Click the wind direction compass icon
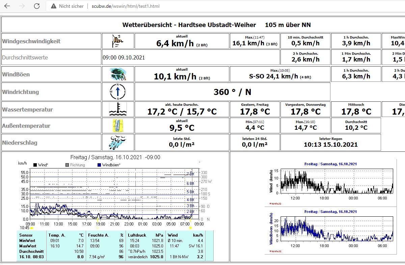The height and width of the screenshot is (265, 405). 118,92
